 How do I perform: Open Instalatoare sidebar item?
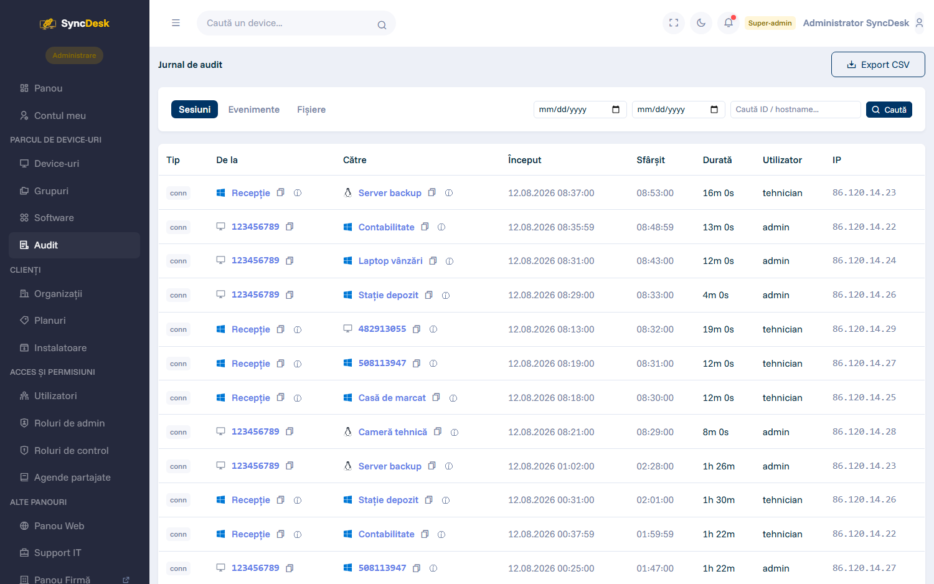pos(75,348)
